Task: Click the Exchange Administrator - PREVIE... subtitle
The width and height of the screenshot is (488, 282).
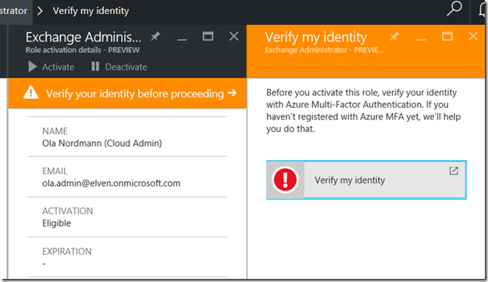Action: (x=325, y=50)
